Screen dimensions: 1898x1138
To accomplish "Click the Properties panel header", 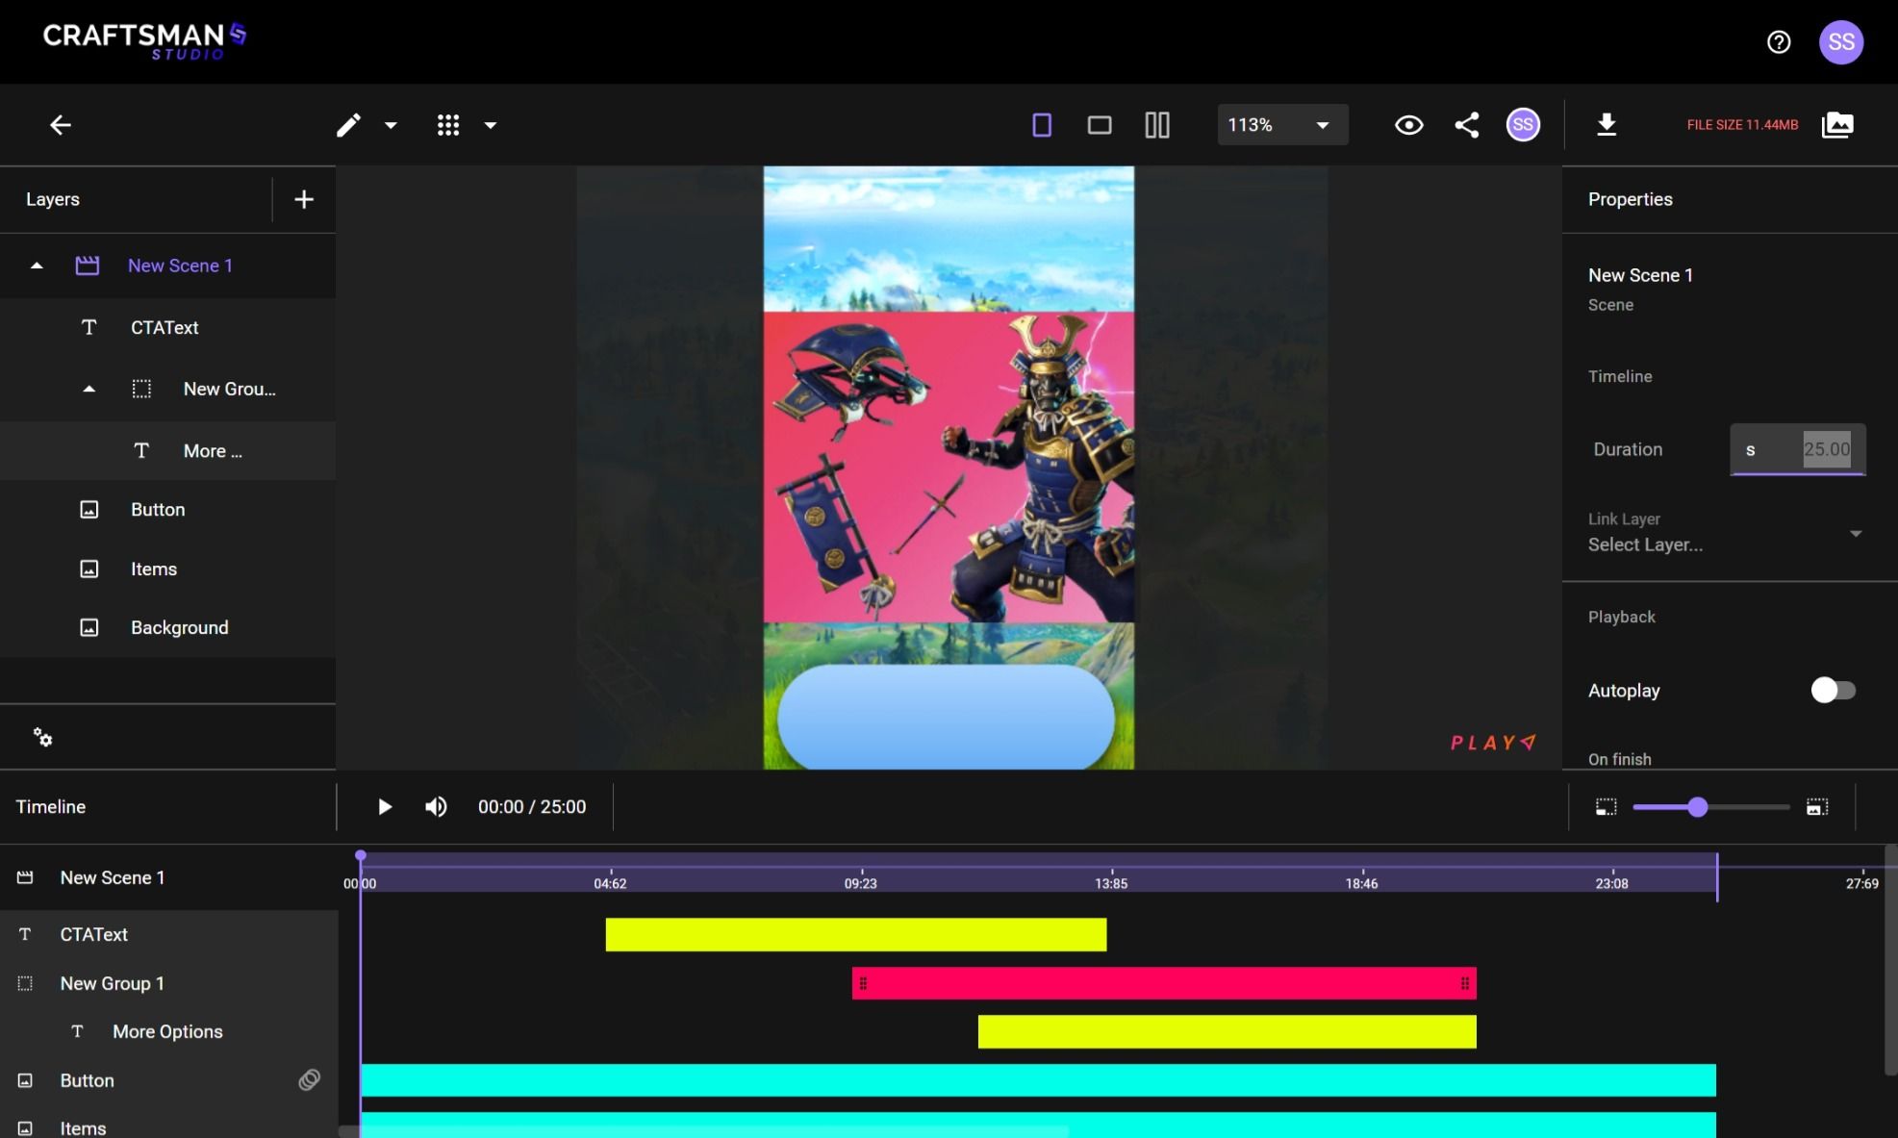I will [x=1630, y=199].
